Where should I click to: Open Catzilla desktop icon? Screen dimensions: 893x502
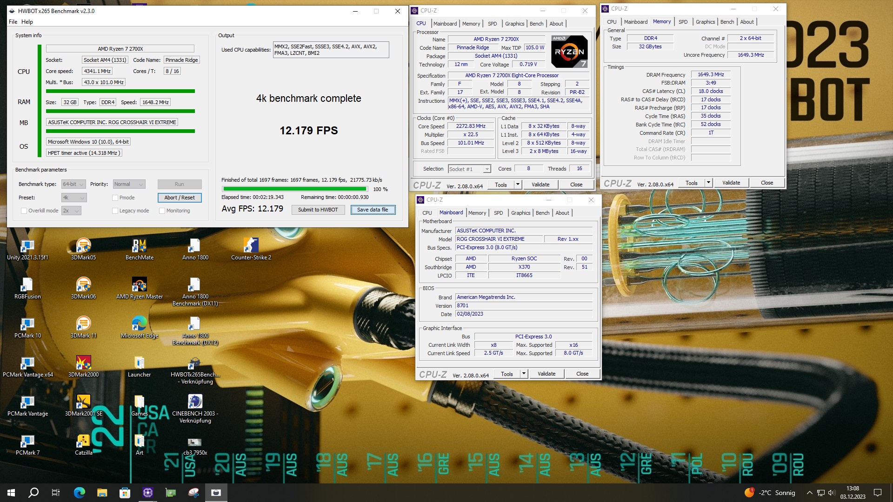pyautogui.click(x=83, y=444)
